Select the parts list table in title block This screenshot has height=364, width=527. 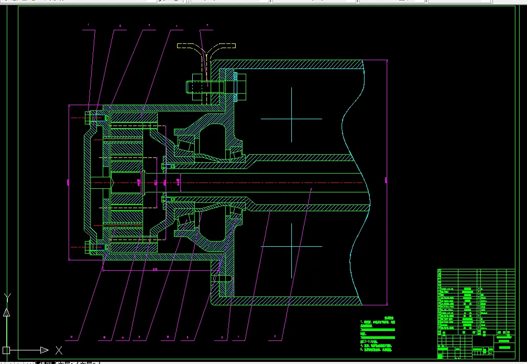(x=476, y=302)
